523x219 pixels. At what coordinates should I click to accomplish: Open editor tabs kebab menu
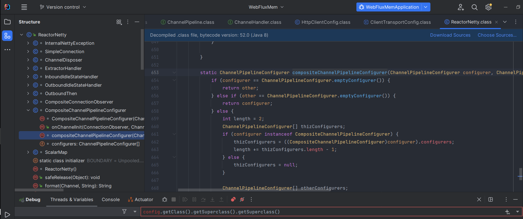(516, 22)
